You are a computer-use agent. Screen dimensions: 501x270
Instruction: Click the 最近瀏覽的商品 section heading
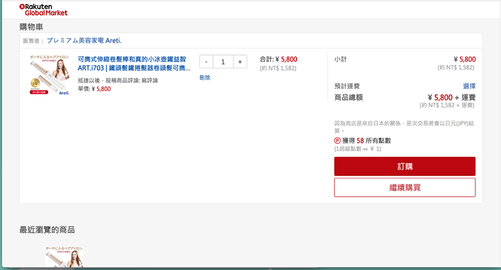click(x=47, y=229)
